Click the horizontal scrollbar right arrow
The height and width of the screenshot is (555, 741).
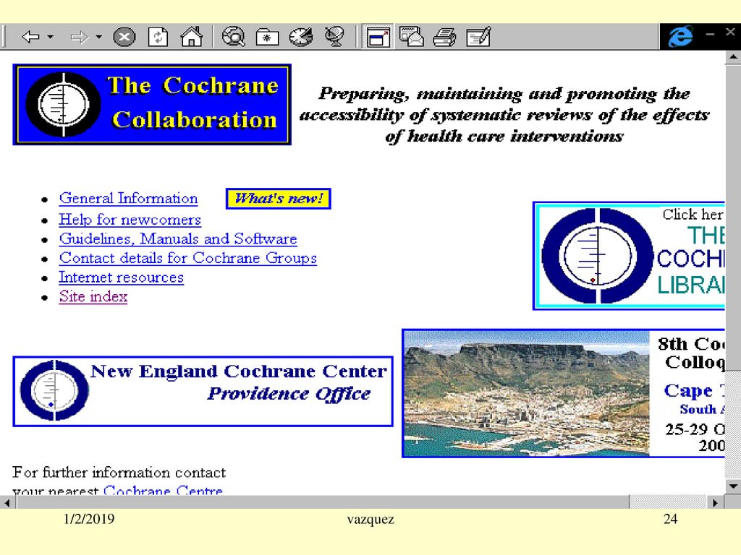(x=716, y=503)
